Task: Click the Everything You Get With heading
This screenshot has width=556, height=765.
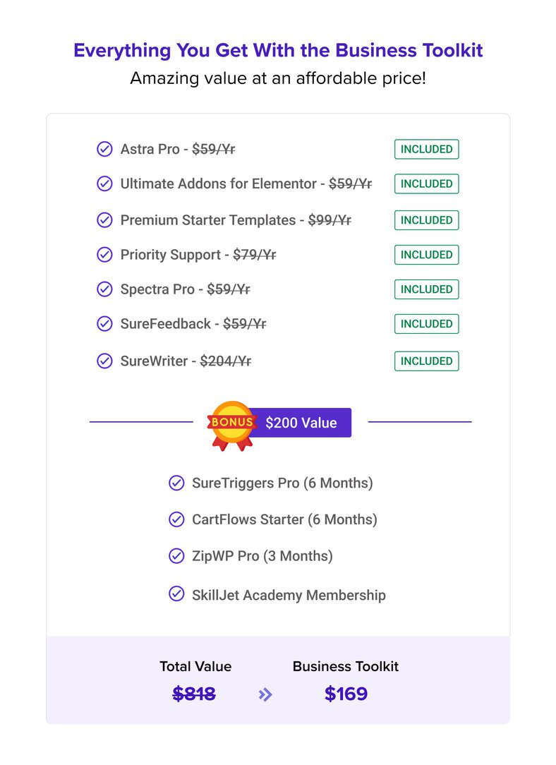Action: [278, 50]
